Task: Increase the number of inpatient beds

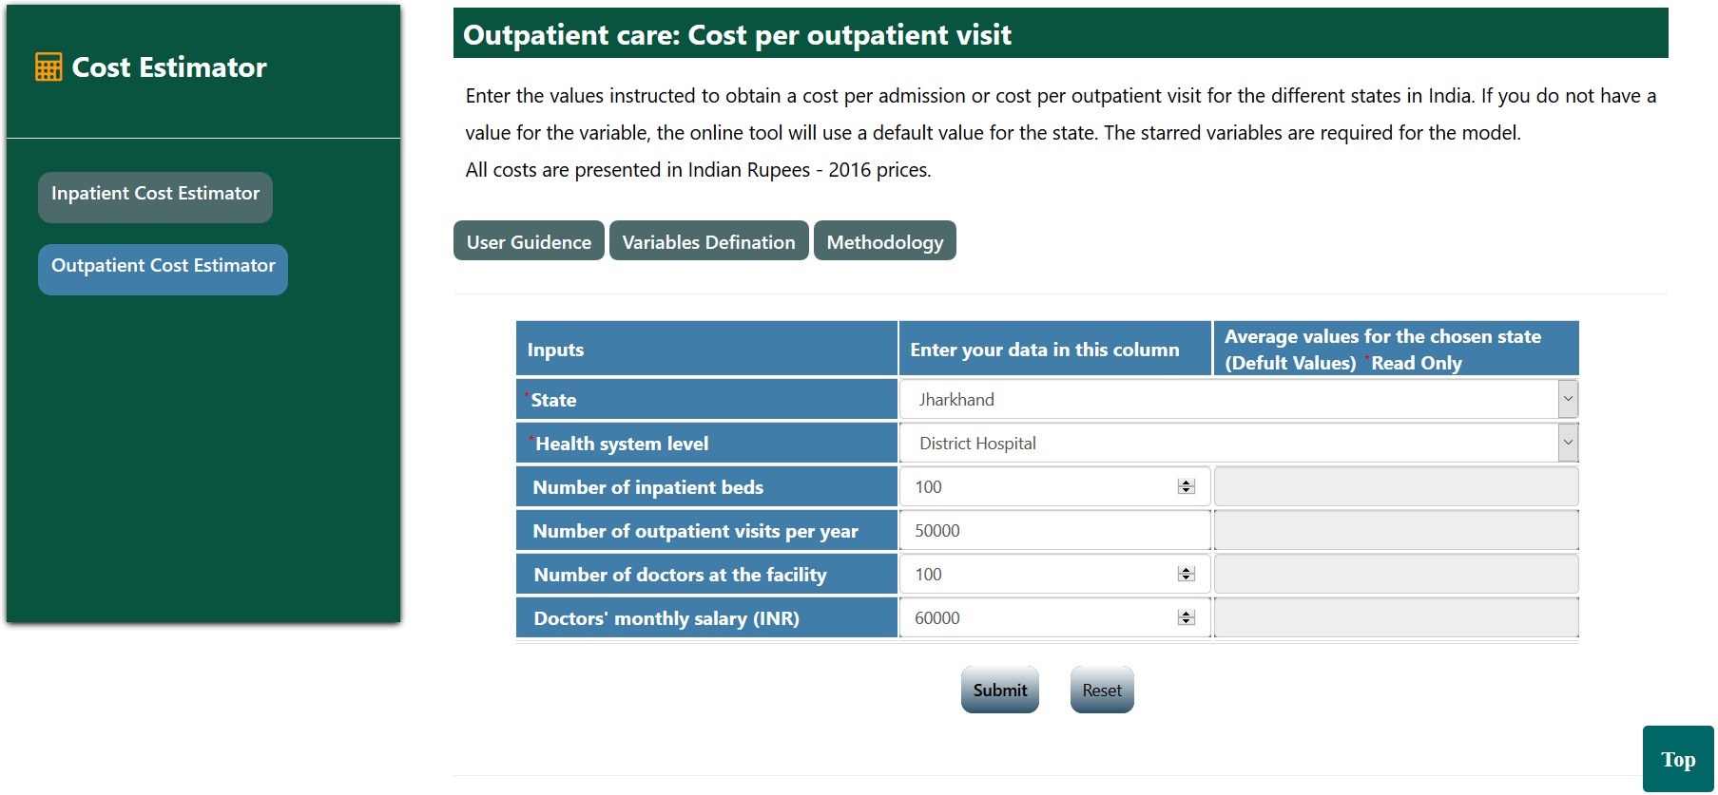Action: click(1186, 483)
